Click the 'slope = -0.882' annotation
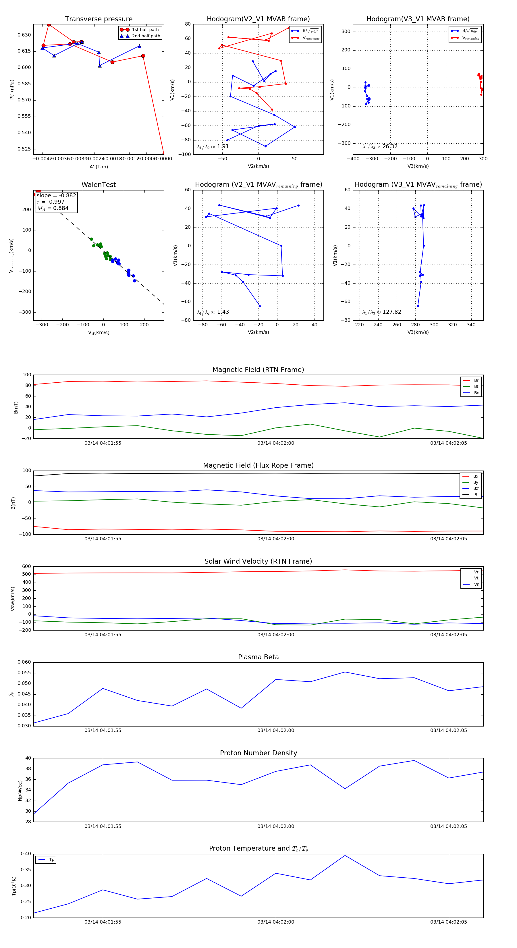 tap(56, 195)
